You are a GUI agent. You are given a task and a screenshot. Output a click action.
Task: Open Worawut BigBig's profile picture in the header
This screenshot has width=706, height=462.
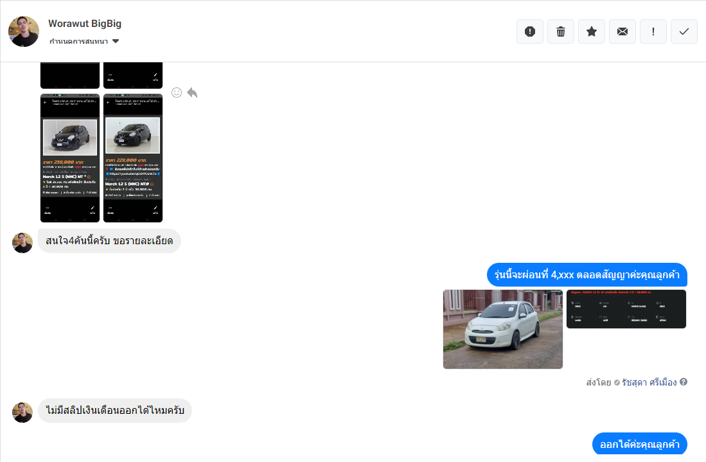(x=24, y=31)
